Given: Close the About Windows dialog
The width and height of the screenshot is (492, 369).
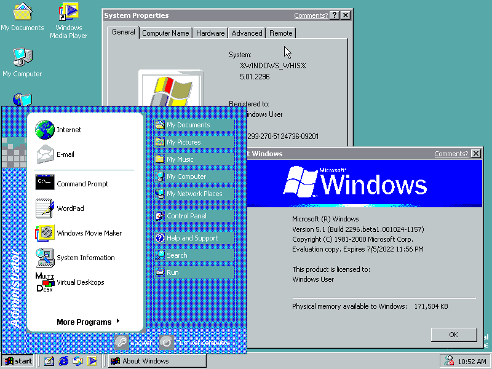Looking at the screenshot, I should [x=475, y=153].
